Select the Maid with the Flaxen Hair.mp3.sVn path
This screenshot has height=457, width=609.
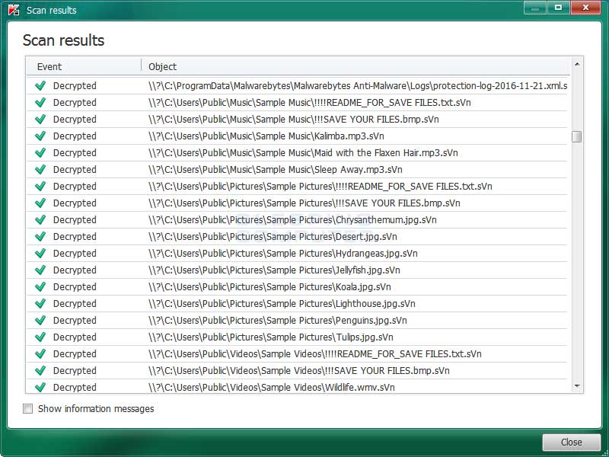coord(303,153)
